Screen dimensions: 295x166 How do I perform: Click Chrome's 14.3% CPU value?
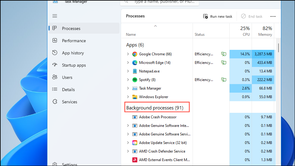click(241, 54)
